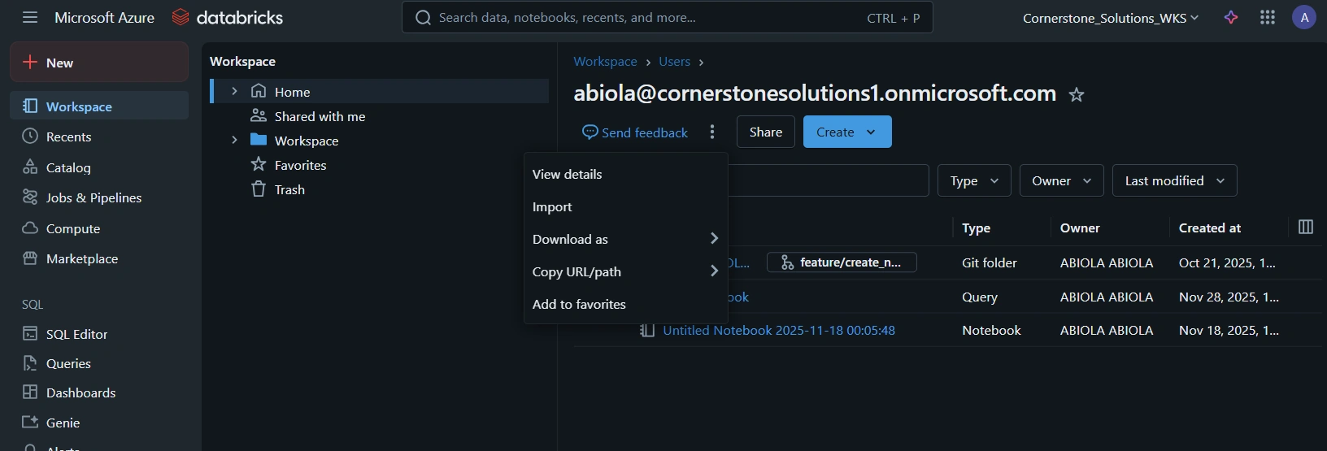
Task: Expand the Copy URL/path submenu arrow
Action: click(714, 271)
